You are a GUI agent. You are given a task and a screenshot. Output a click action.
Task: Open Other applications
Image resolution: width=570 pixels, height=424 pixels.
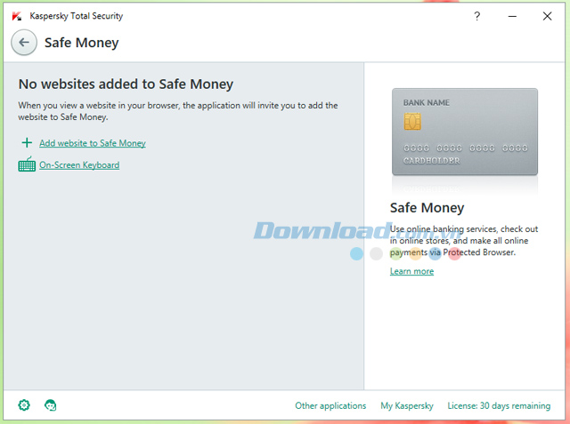tap(330, 405)
